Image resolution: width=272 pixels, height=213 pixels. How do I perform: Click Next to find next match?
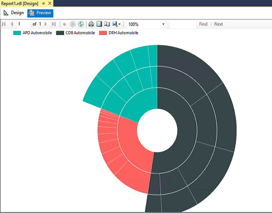[219, 24]
